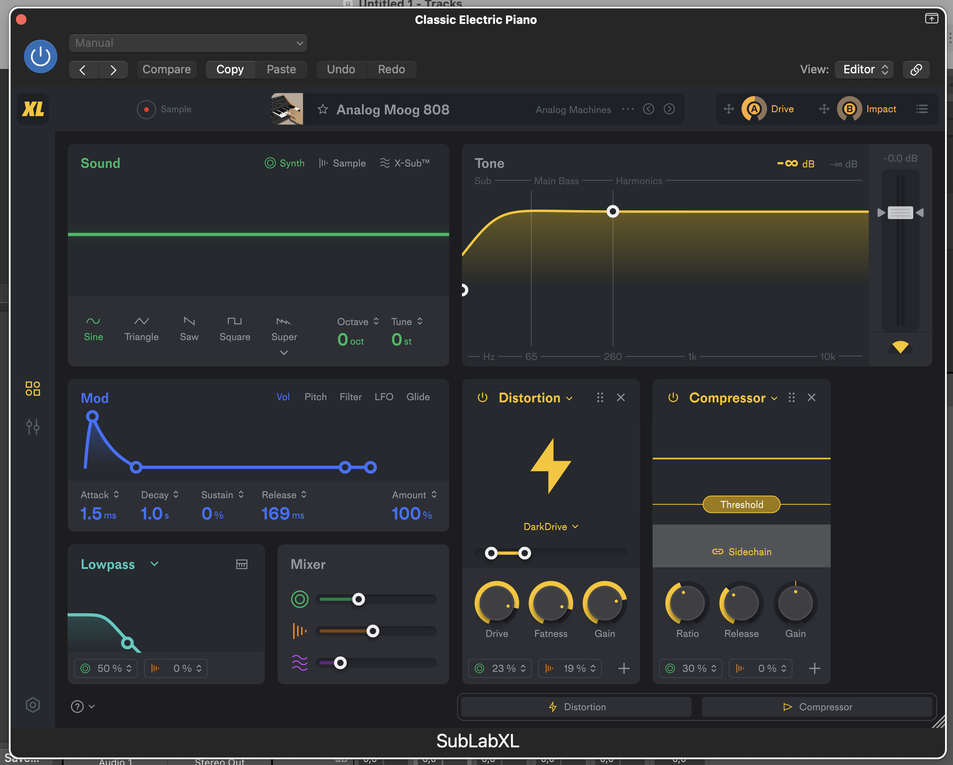Switch Sound to Synth tab
Image resolution: width=953 pixels, height=765 pixels.
(285, 163)
